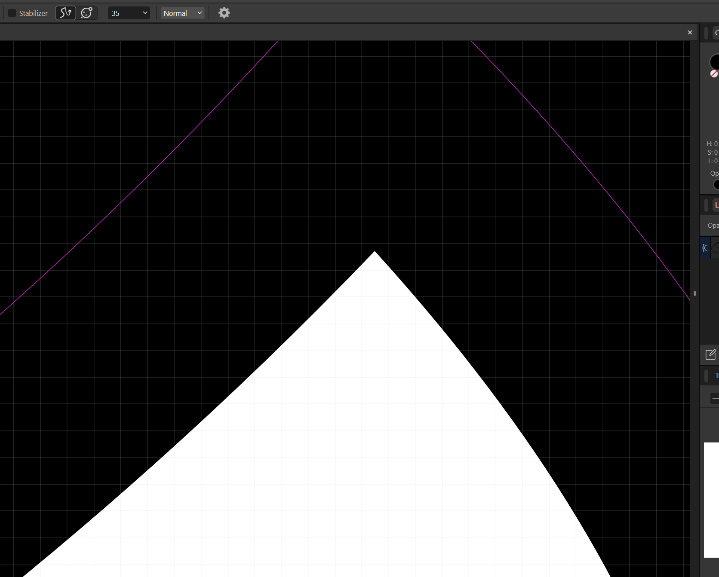Click the opacity knob under HSL values
Screen dimensions: 719x577
click(x=716, y=185)
